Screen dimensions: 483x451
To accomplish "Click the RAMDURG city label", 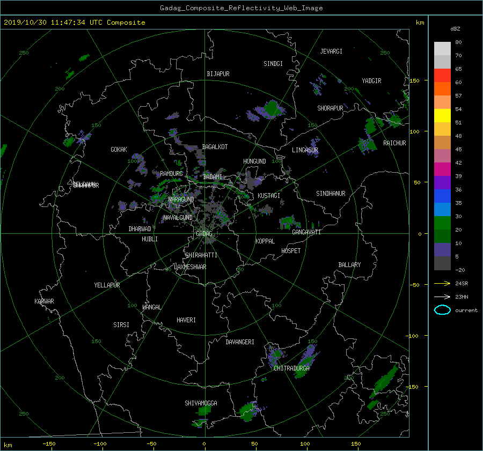I will click(171, 174).
